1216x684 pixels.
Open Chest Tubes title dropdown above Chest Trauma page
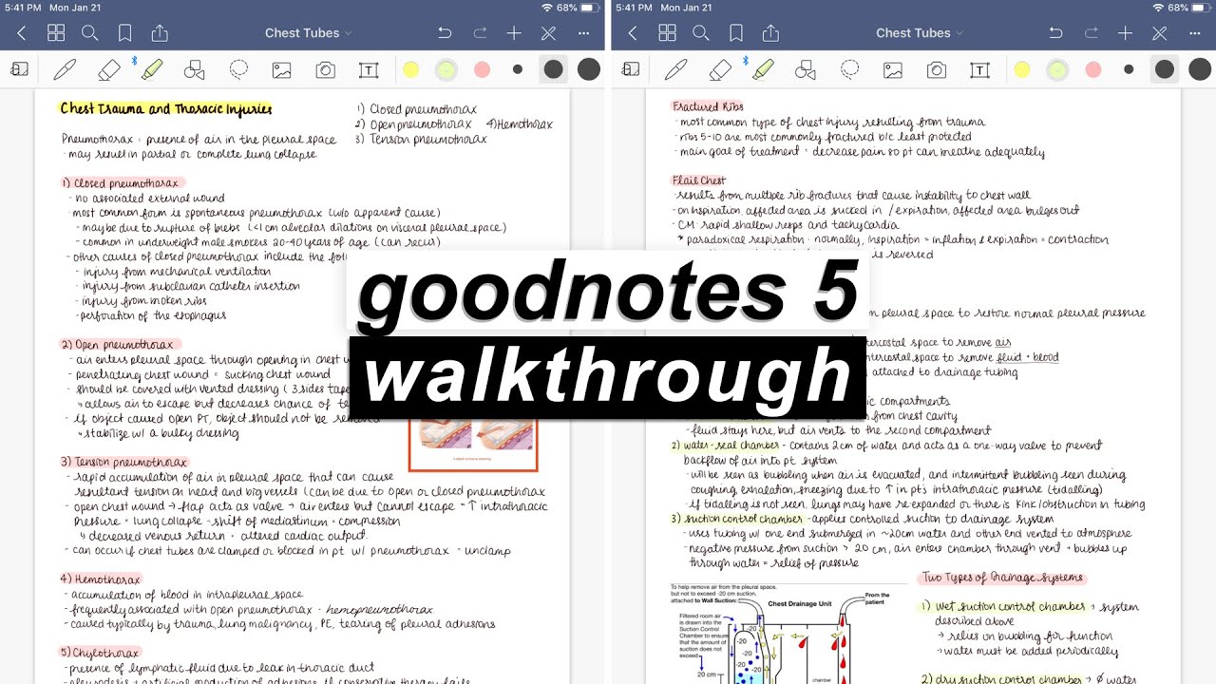coord(308,33)
